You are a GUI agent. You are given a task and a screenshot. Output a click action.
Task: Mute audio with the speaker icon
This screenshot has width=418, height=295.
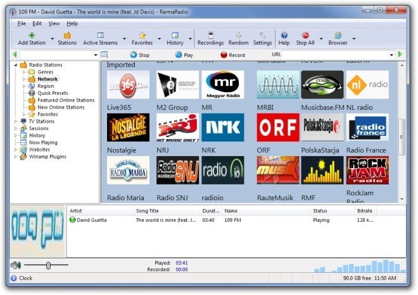pyautogui.click(x=16, y=265)
